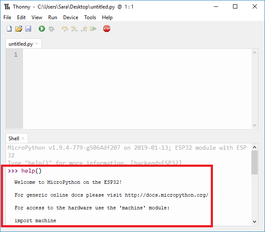
Task: Click the Open file folder icon
Action: tap(18, 29)
